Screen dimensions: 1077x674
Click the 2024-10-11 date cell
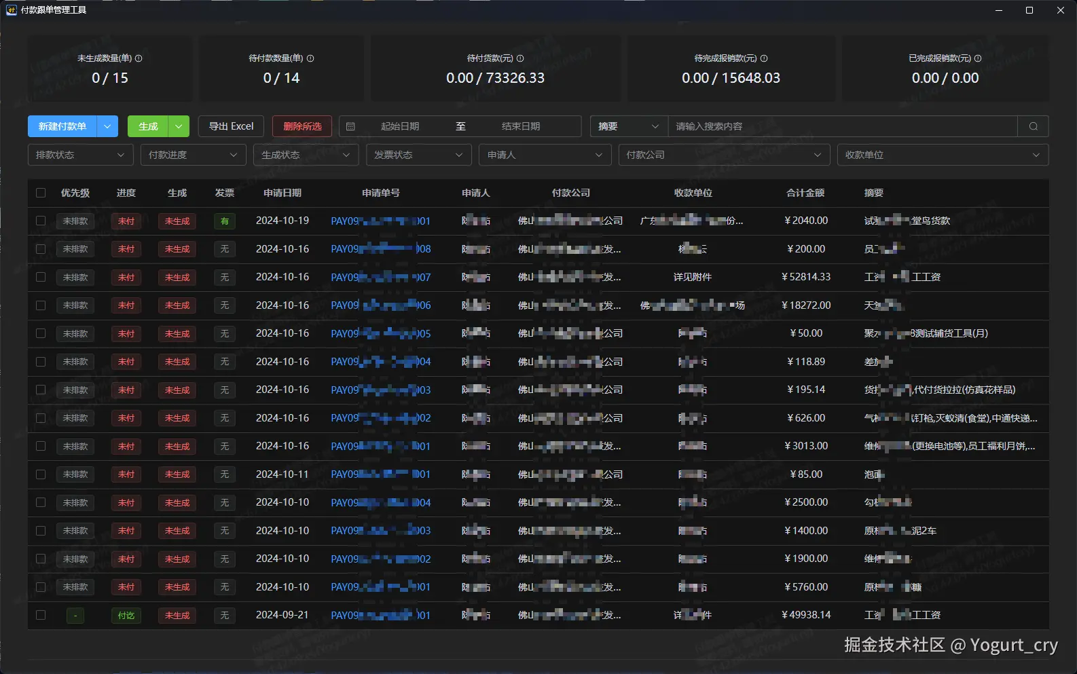click(282, 474)
